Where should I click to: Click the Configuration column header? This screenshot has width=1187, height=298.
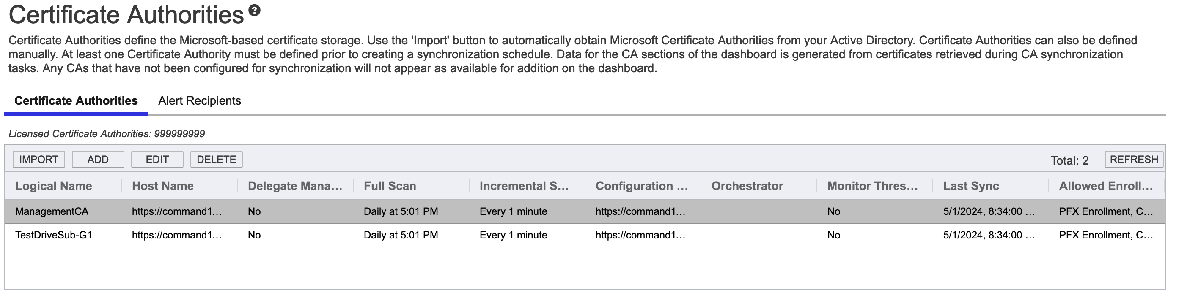[641, 186]
